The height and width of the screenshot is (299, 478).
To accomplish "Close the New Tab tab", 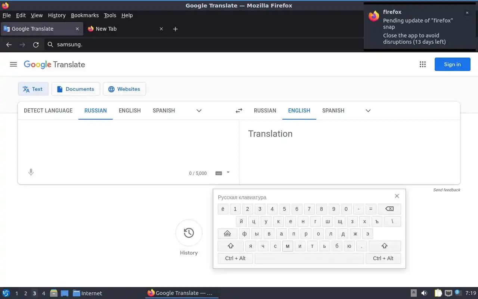I will (x=161, y=29).
